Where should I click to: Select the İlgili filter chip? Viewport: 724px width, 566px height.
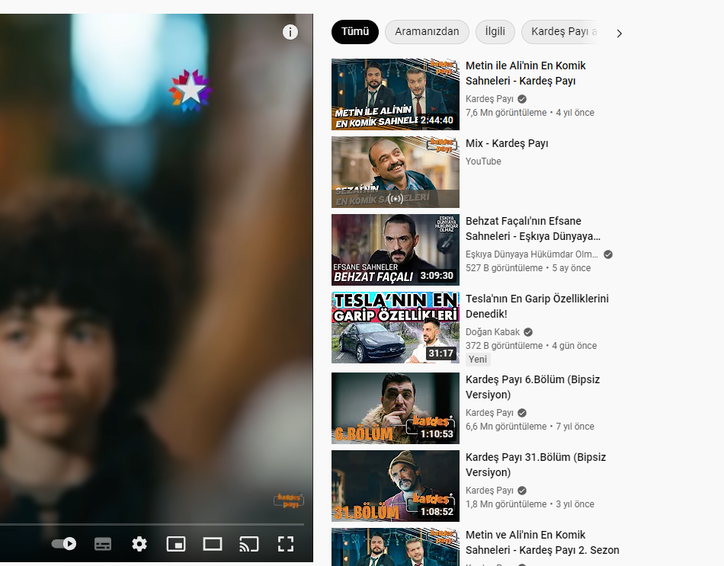point(495,32)
